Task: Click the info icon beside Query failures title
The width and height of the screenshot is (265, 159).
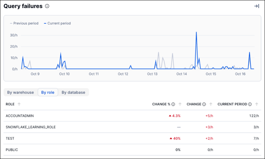Action: [47, 6]
